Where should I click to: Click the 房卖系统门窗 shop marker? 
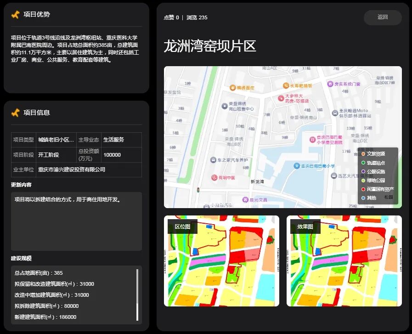[x=330, y=84]
